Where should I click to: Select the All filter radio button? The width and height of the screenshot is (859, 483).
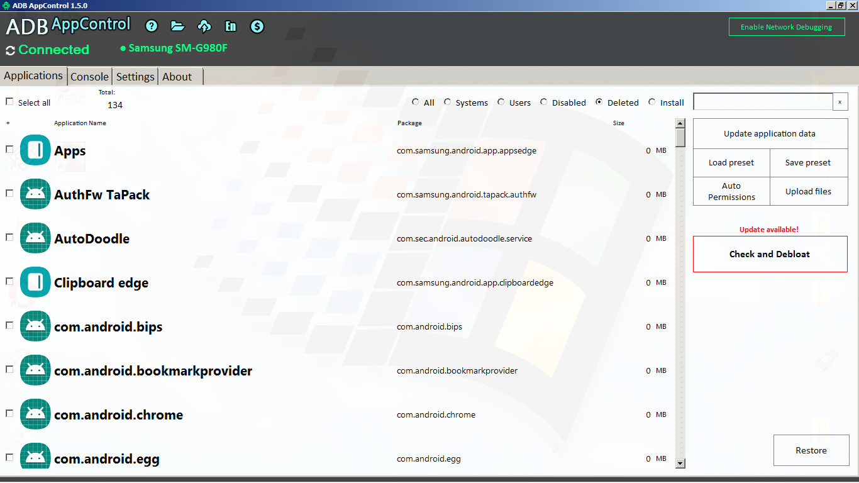pyautogui.click(x=415, y=102)
